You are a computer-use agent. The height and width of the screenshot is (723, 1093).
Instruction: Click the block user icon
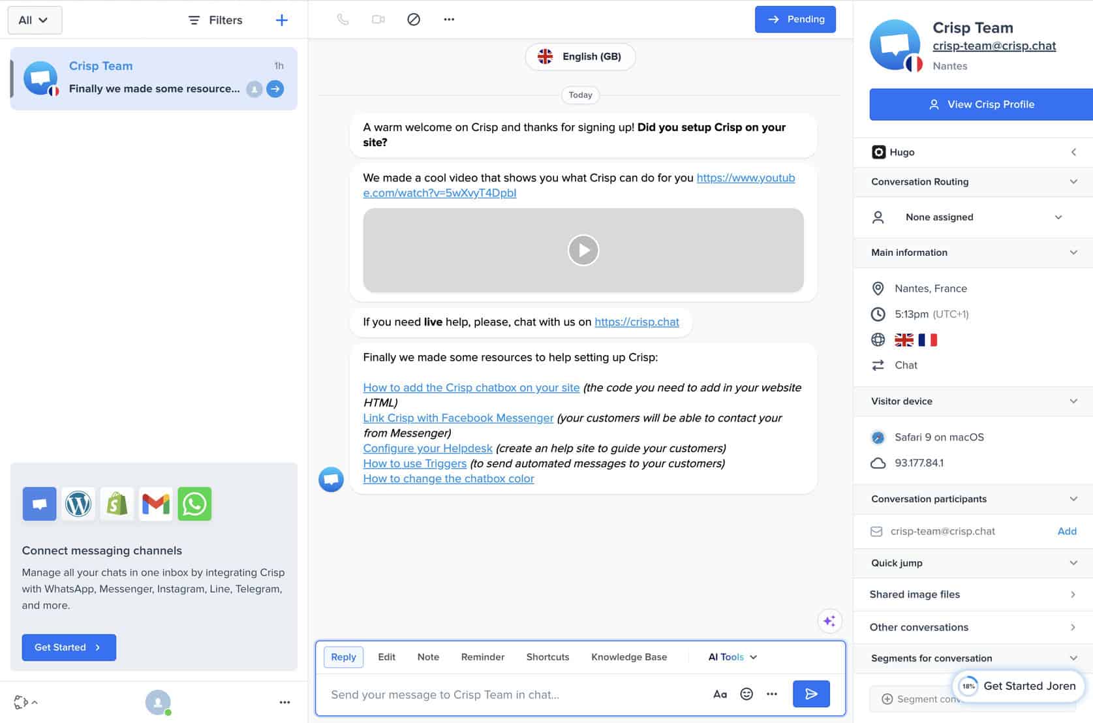414,20
